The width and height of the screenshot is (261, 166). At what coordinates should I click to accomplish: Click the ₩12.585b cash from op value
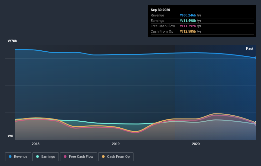[188, 31]
